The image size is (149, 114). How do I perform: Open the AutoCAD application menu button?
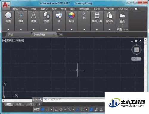pos(6,6)
